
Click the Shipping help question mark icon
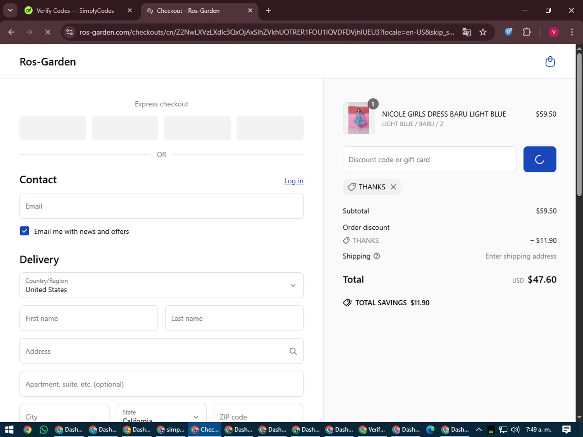click(x=377, y=256)
